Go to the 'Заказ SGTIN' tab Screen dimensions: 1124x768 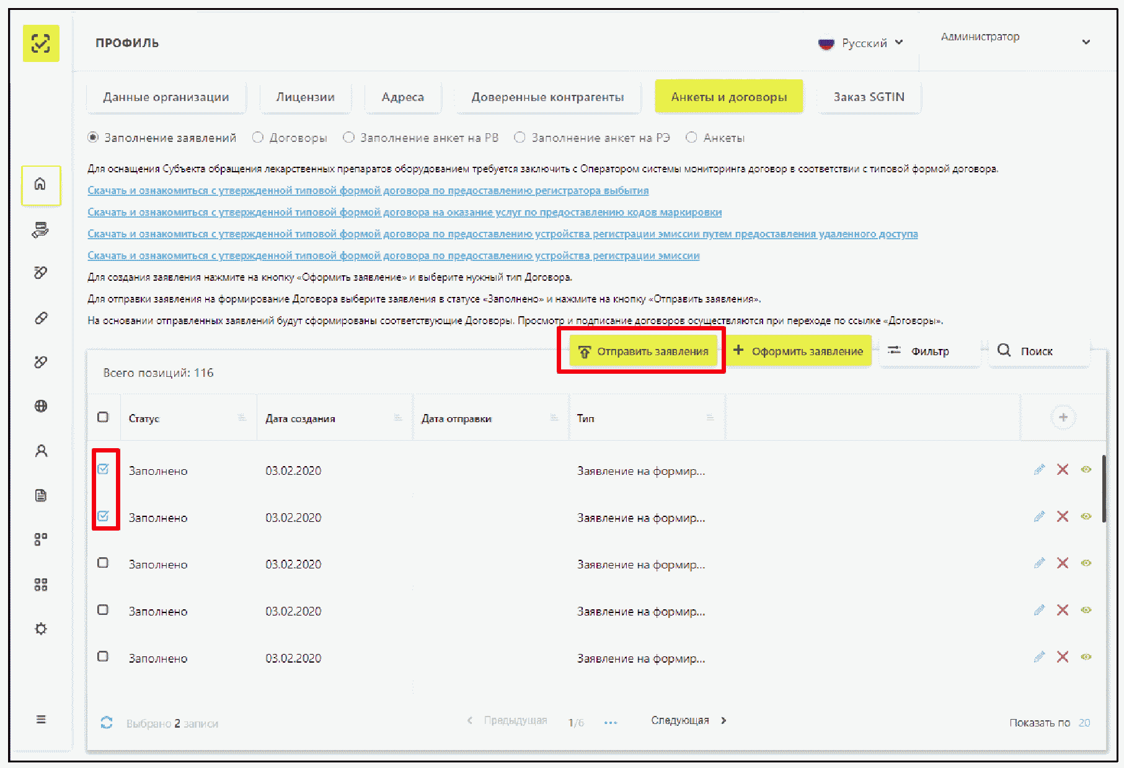[x=869, y=97]
